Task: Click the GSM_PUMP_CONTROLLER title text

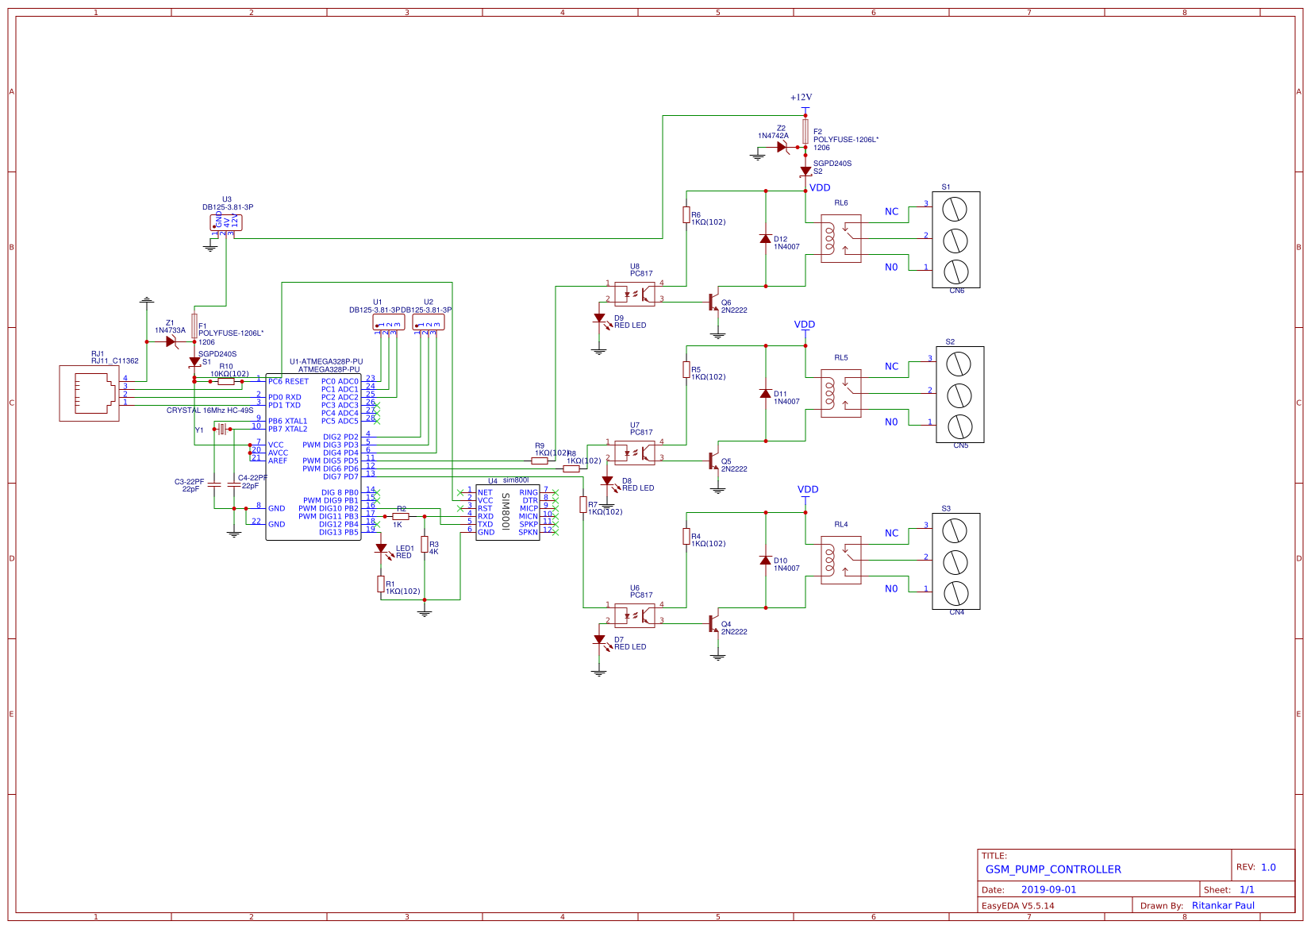Action: coord(1052,869)
